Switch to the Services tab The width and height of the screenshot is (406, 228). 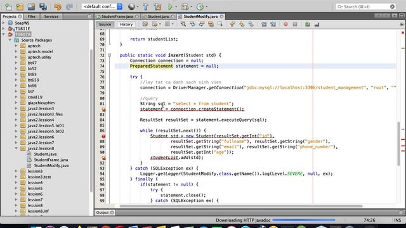point(51,16)
